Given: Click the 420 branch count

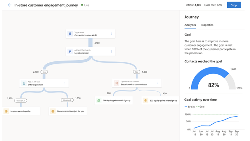Looking at the screenshot, I should pyautogui.click(x=165, y=94).
